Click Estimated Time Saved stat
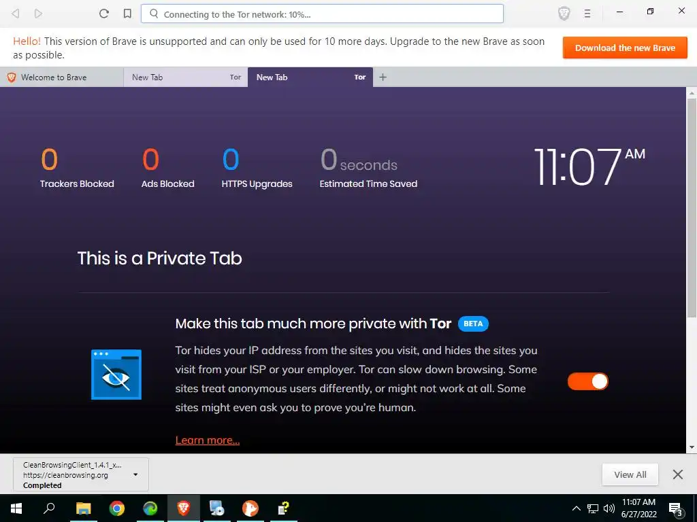The height and width of the screenshot is (522, 697). coord(368,169)
